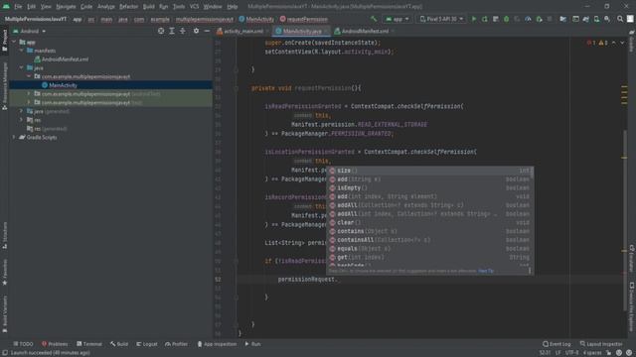Open the Android project view dropdown
Viewport: 636px width, 357px height.
(29, 31)
